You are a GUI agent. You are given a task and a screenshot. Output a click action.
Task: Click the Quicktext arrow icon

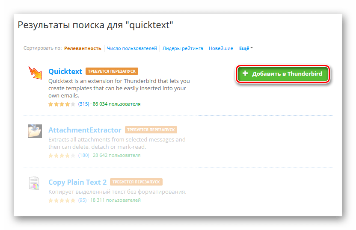point(36,74)
